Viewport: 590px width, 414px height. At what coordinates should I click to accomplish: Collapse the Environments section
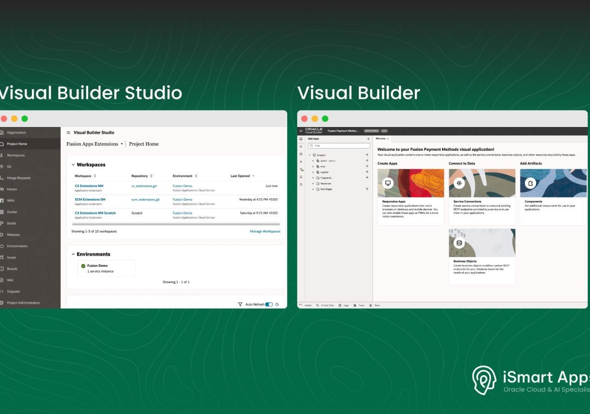pos(73,254)
